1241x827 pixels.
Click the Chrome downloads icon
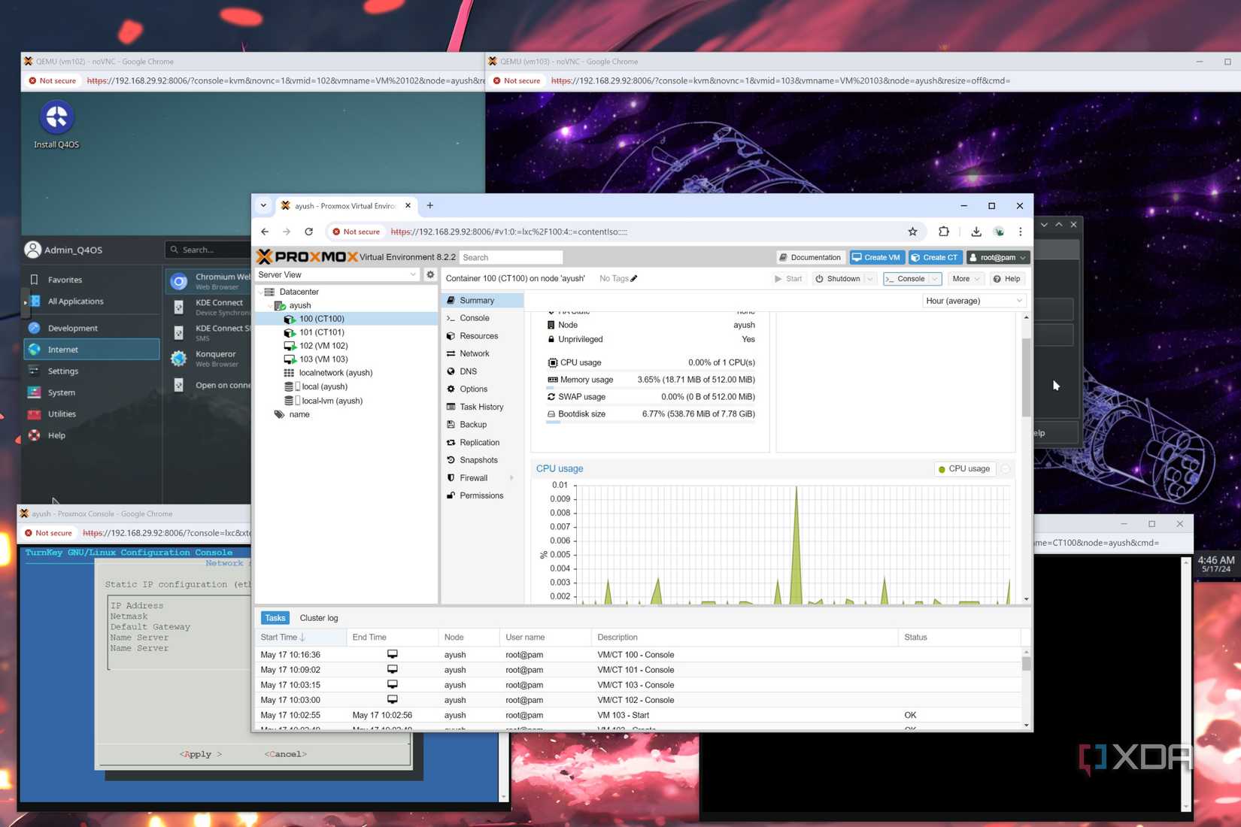click(978, 232)
